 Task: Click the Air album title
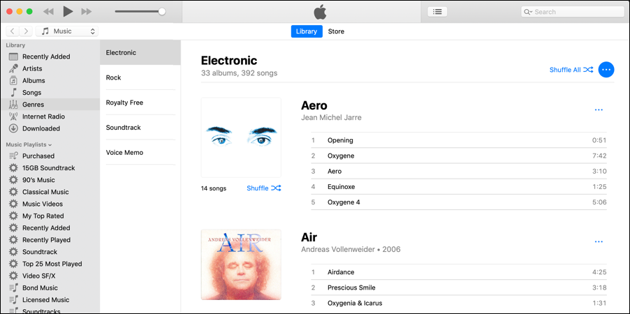click(309, 237)
